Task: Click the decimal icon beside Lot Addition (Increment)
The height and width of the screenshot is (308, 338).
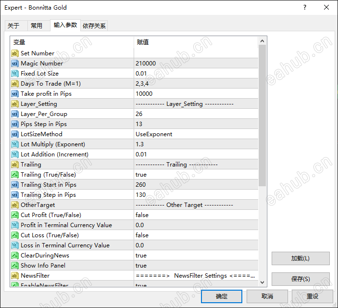Action: 14,154
